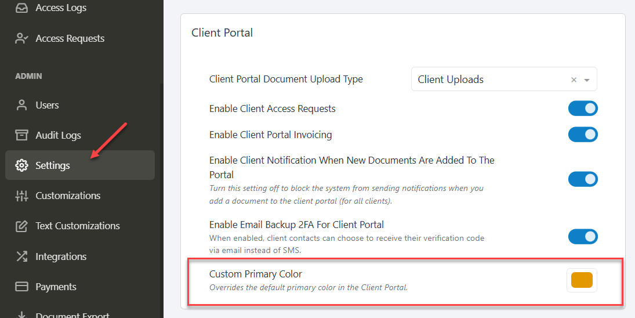This screenshot has height=318, width=635.
Task: Turn off new document notification toggle
Action: (x=583, y=179)
